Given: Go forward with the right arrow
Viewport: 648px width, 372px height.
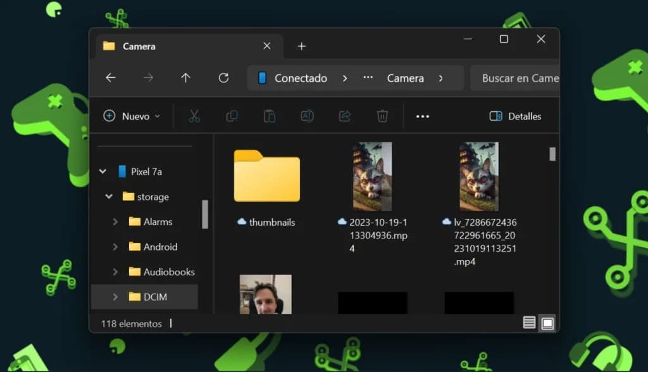Looking at the screenshot, I should coord(148,78).
